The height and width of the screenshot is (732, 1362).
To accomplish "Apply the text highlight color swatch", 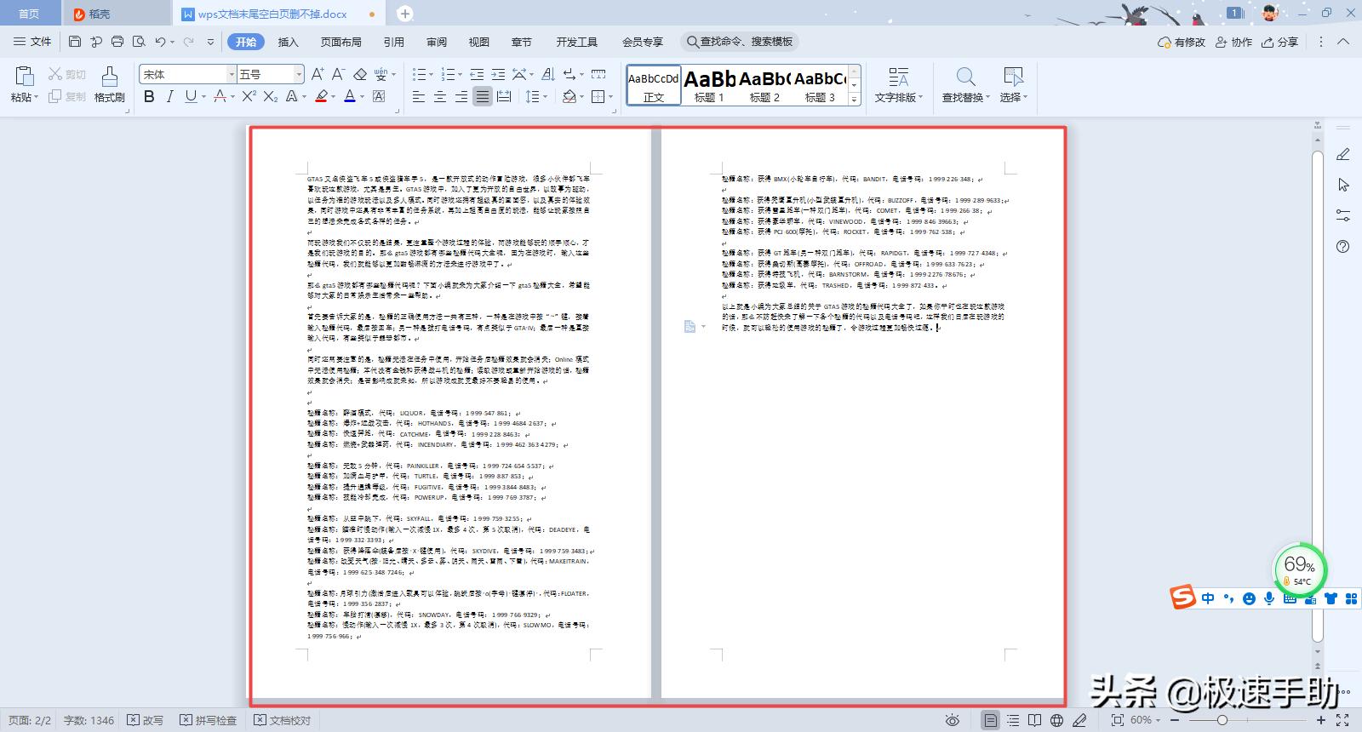I will [x=321, y=96].
